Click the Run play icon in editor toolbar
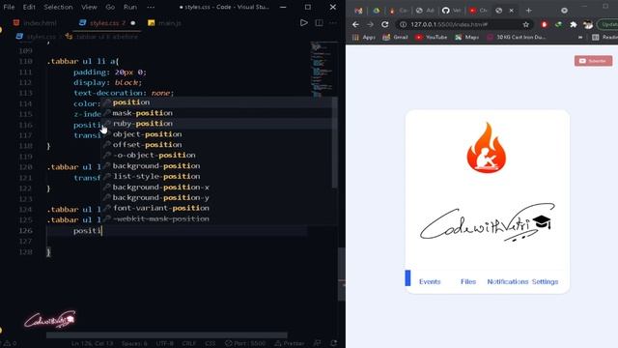The height and width of the screenshot is (348, 618). (x=304, y=23)
